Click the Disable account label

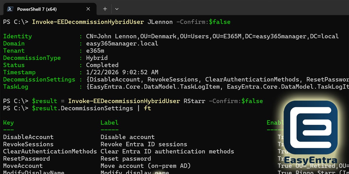[x=127, y=137]
